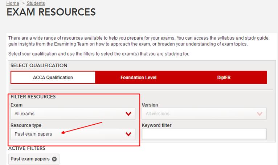This screenshot has height=165, width=278.
Task: Click the EXAM RESOURCES page heading
Action: tap(51, 12)
